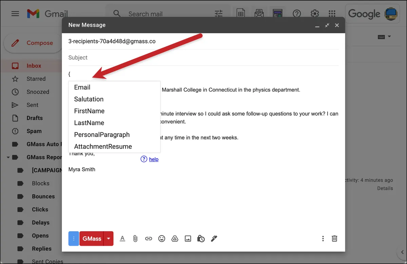Click the insert photo icon

coord(188,239)
